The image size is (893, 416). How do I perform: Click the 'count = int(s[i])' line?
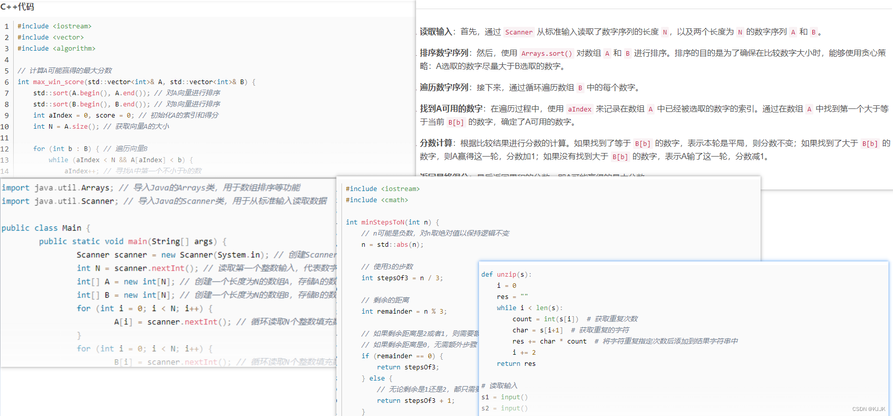[545, 319]
